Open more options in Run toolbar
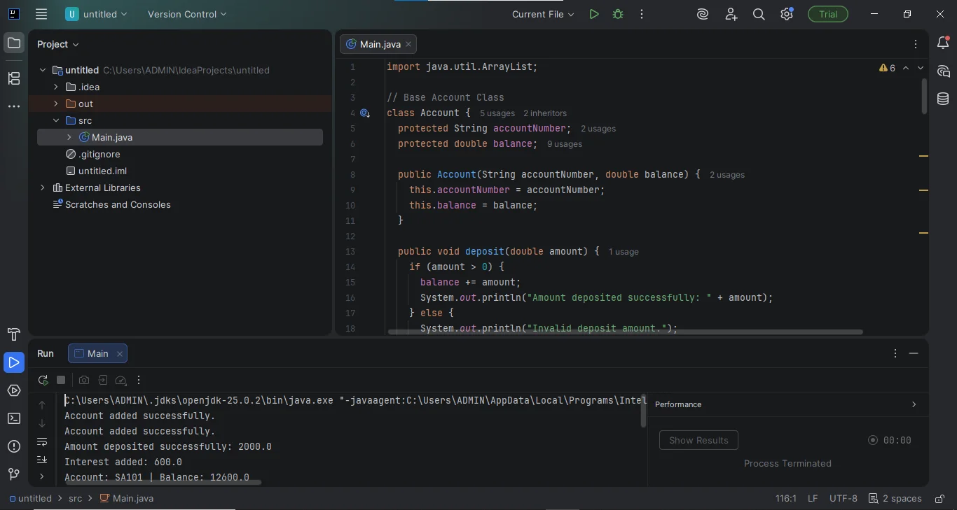Image resolution: width=957 pixels, height=510 pixels. (139, 380)
